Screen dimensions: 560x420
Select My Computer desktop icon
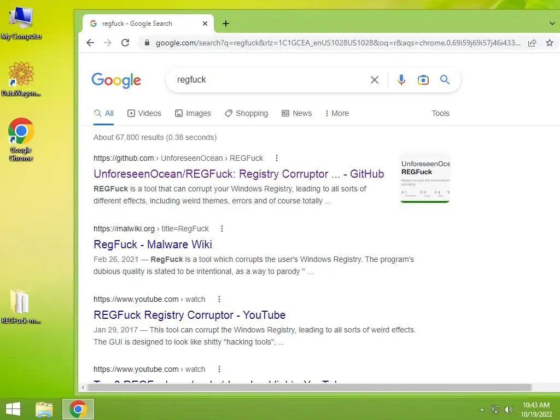(21, 22)
